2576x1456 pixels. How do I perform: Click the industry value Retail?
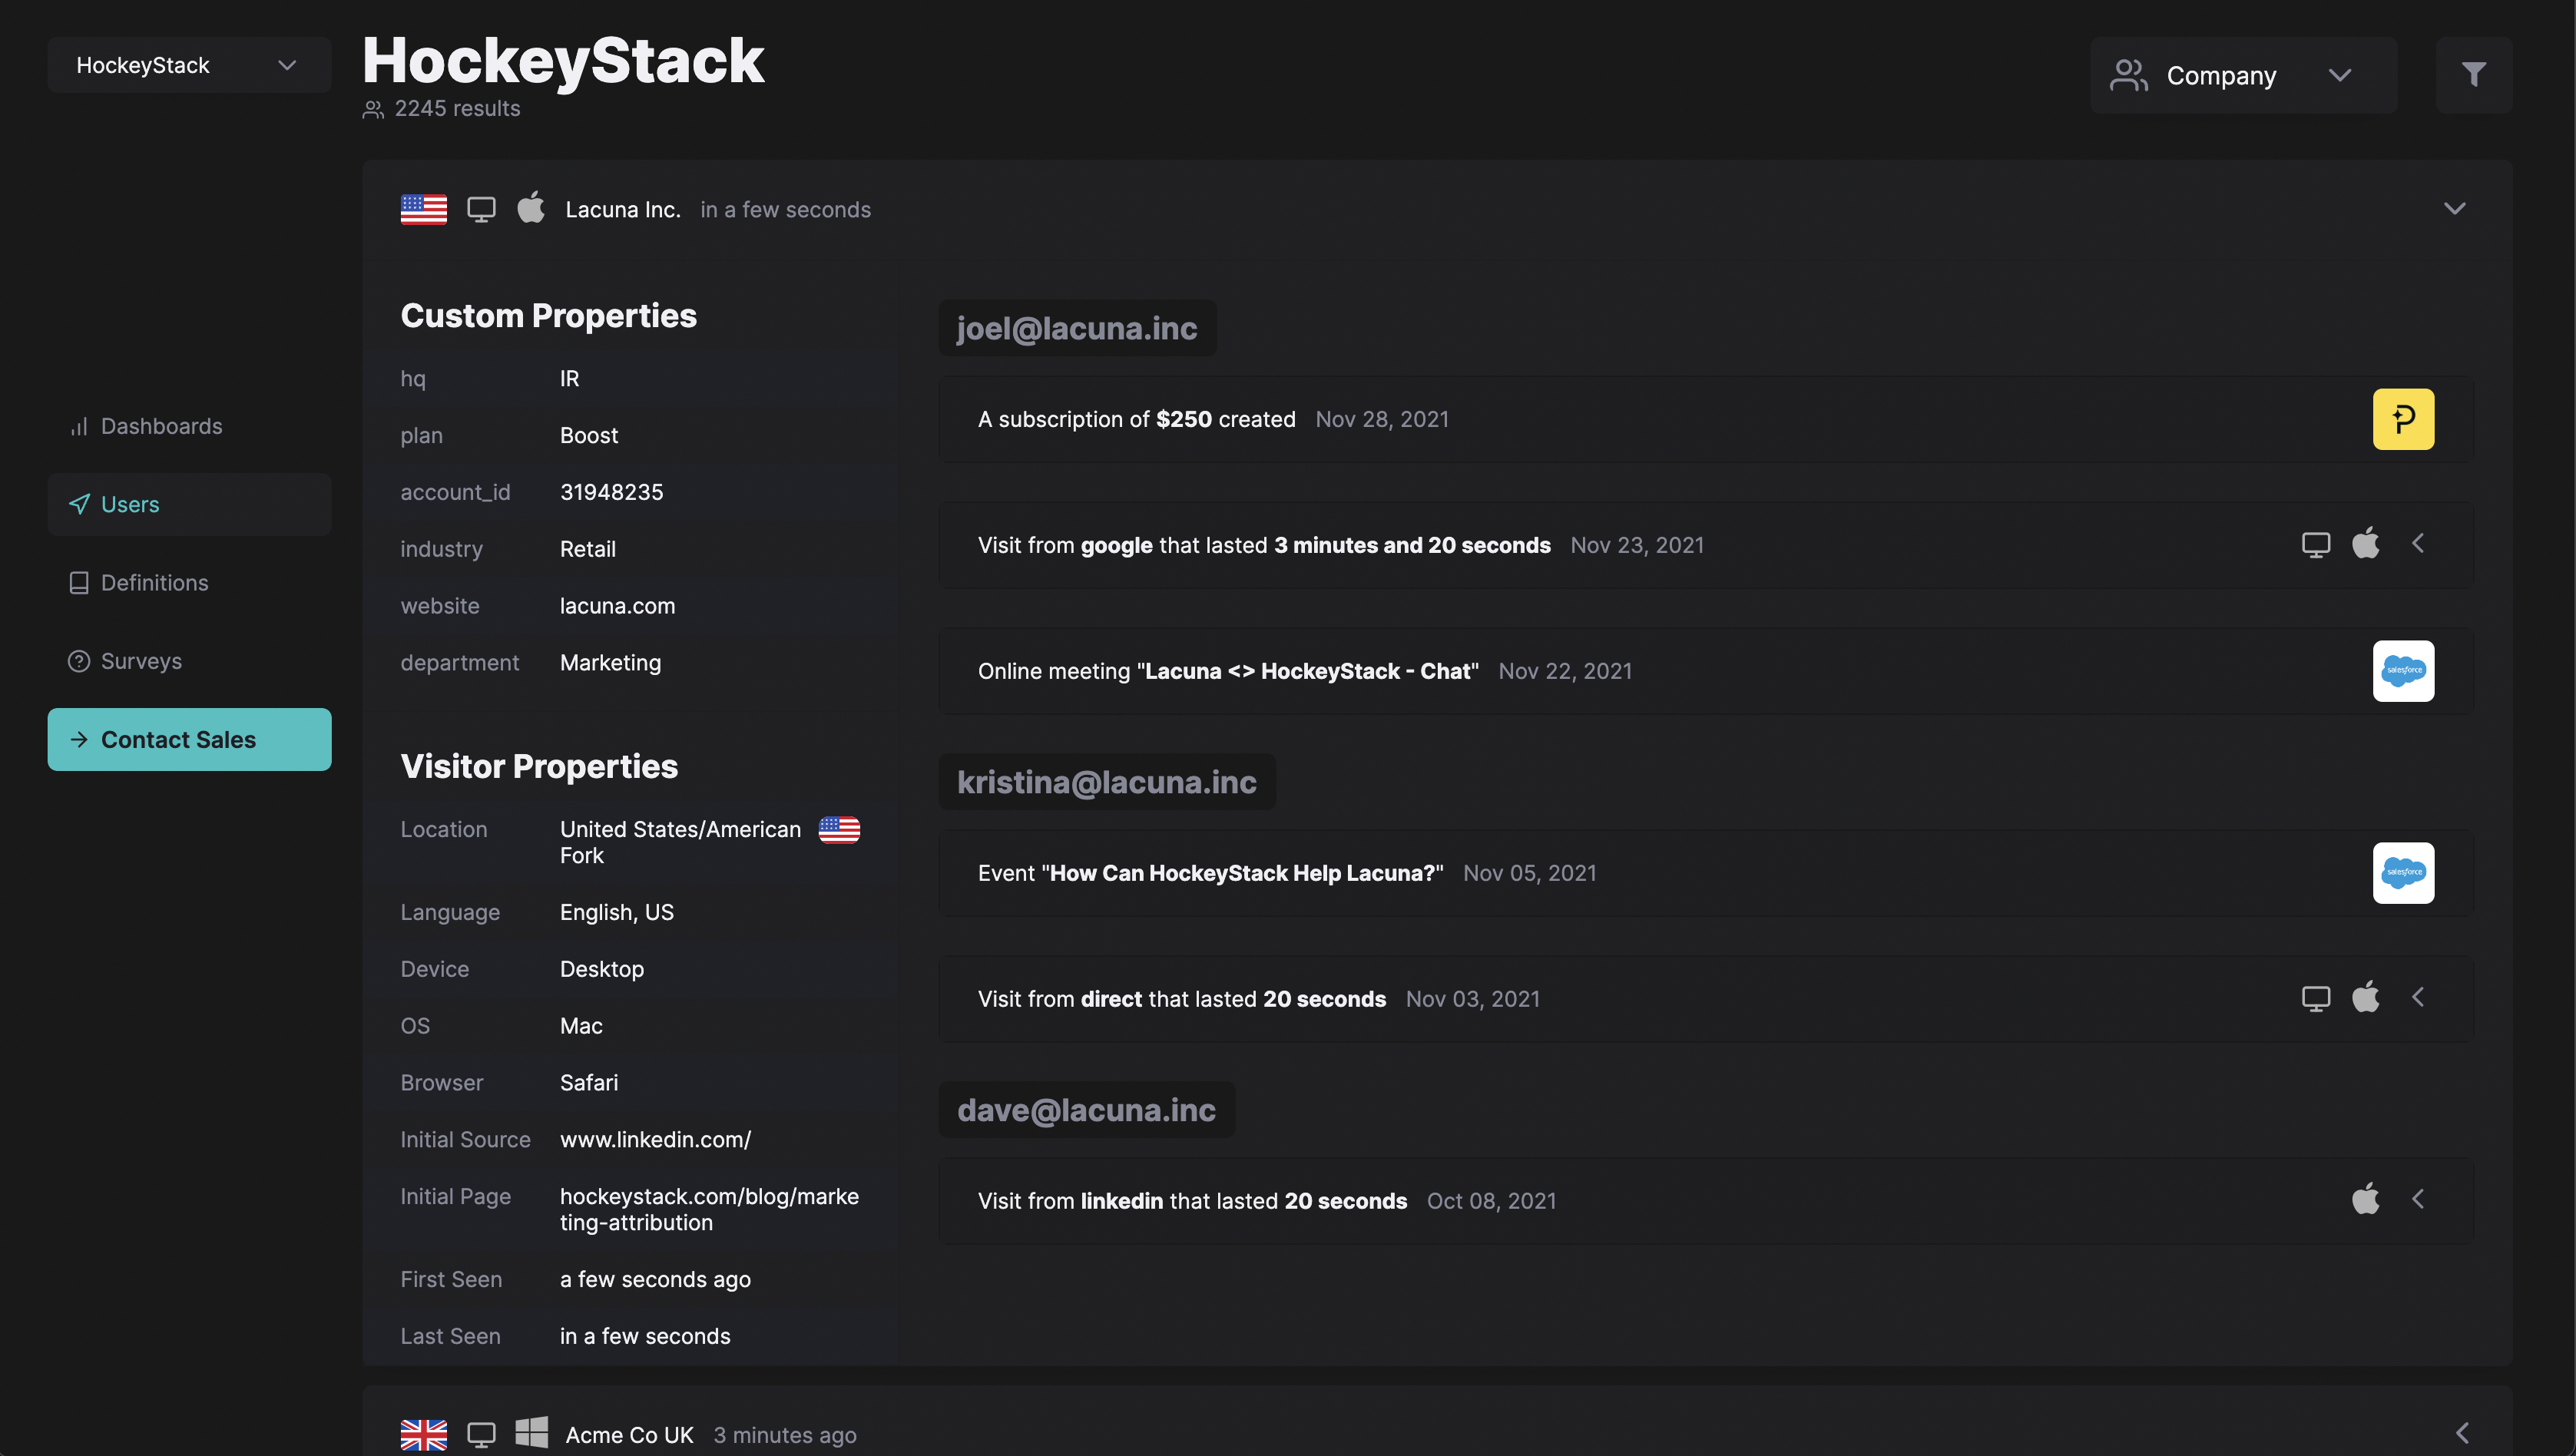click(x=587, y=549)
